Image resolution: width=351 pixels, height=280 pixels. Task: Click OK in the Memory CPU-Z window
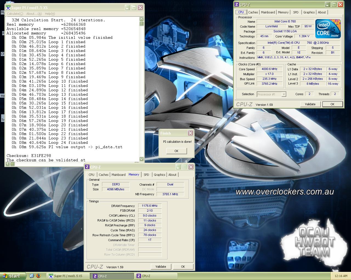pyautogui.click(x=183, y=267)
